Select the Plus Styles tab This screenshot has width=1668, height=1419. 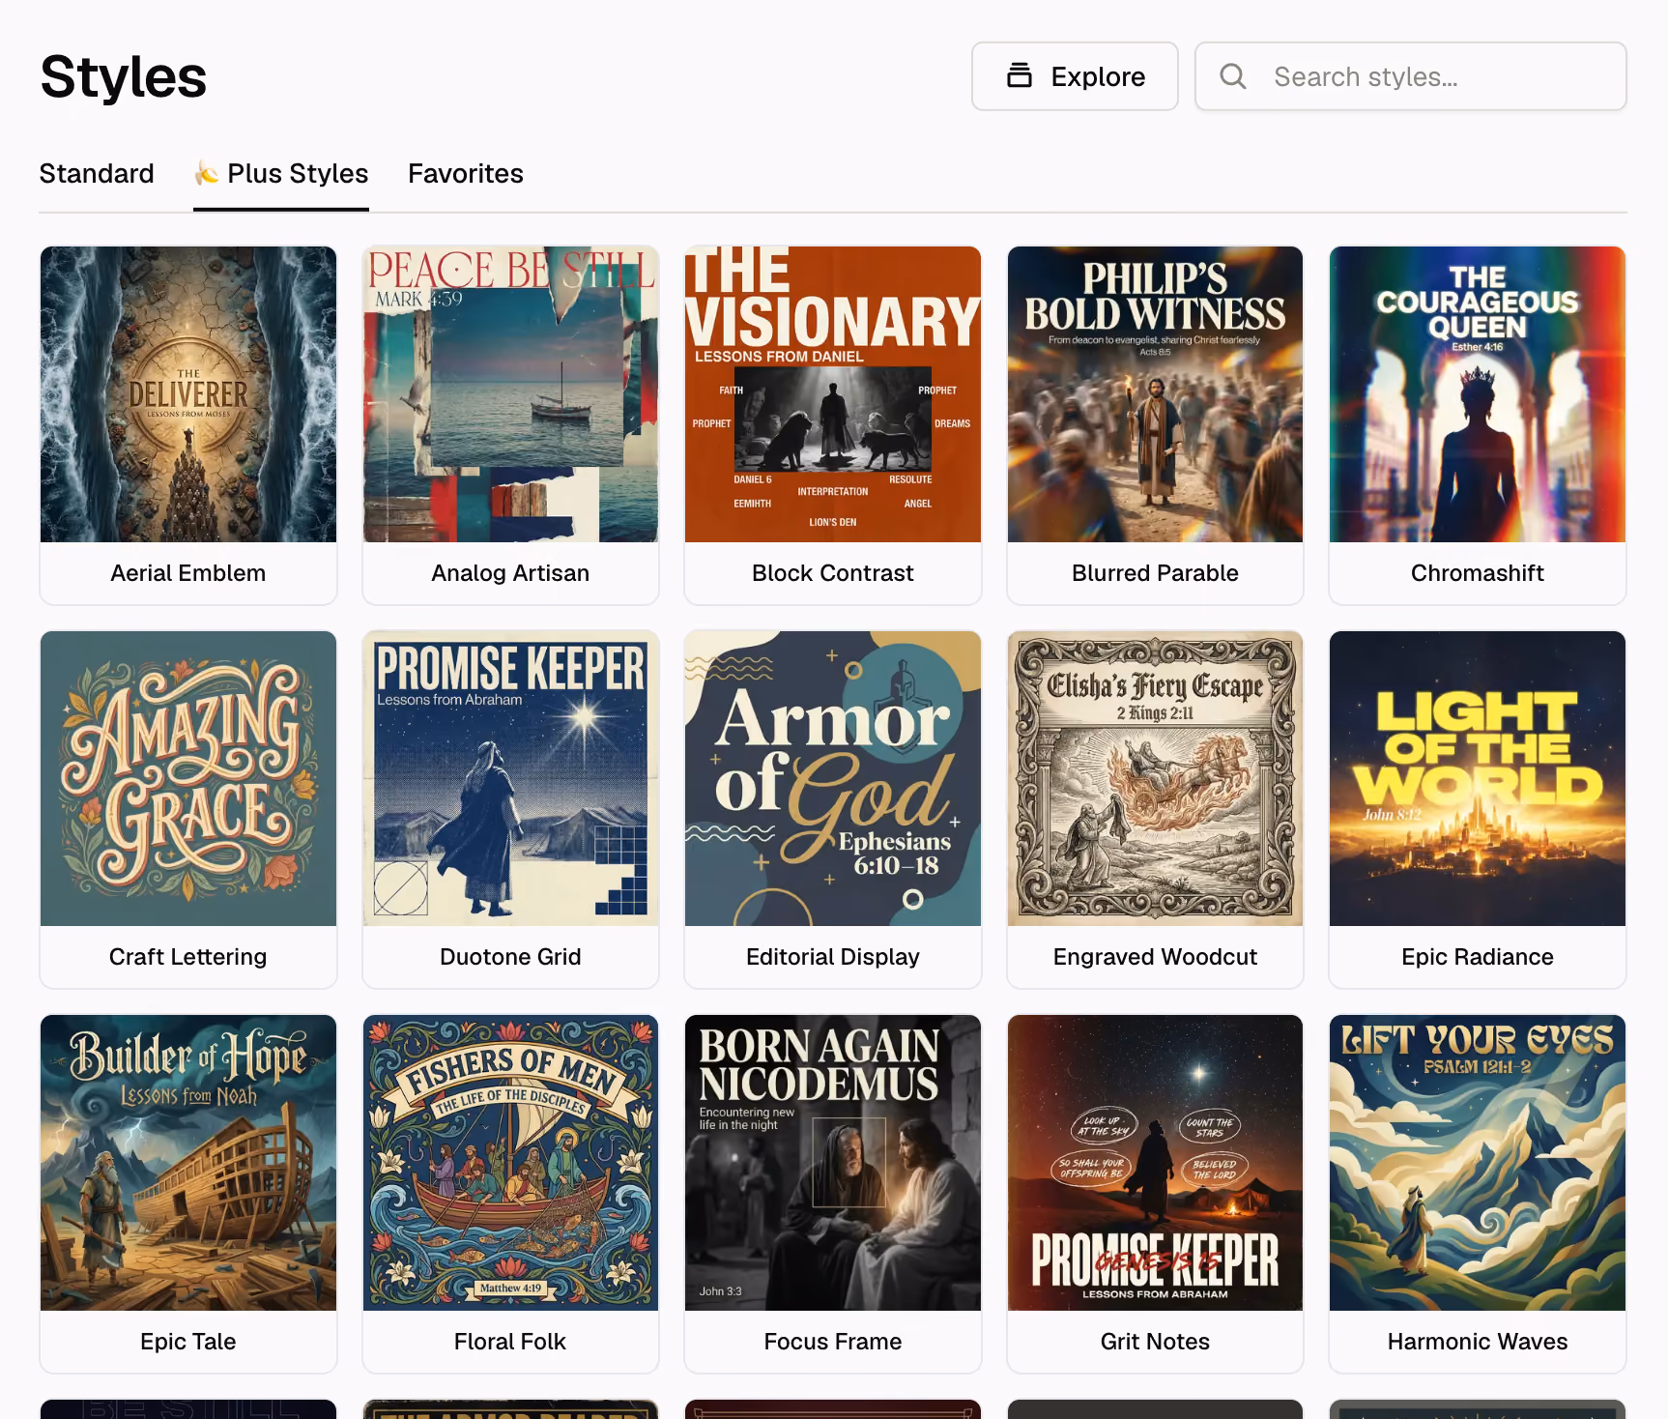pyautogui.click(x=281, y=174)
